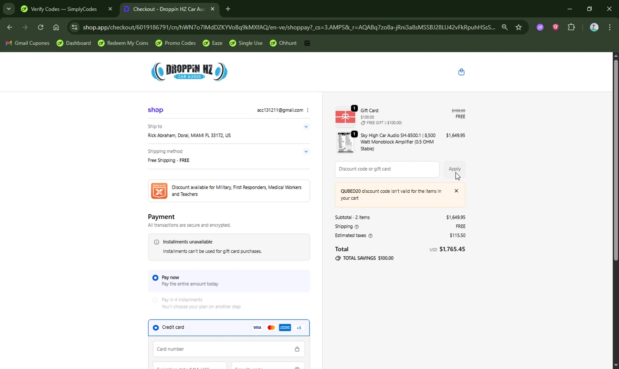The width and height of the screenshot is (619, 369).
Task: Click the lock icon in Card number field
Action: coord(297,349)
